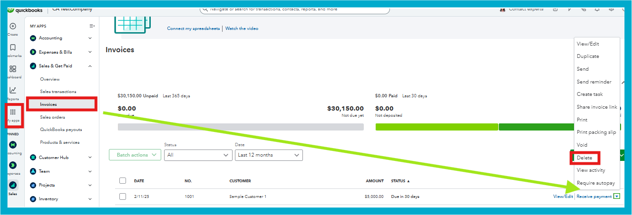Select Send from the action menu

coord(583,69)
